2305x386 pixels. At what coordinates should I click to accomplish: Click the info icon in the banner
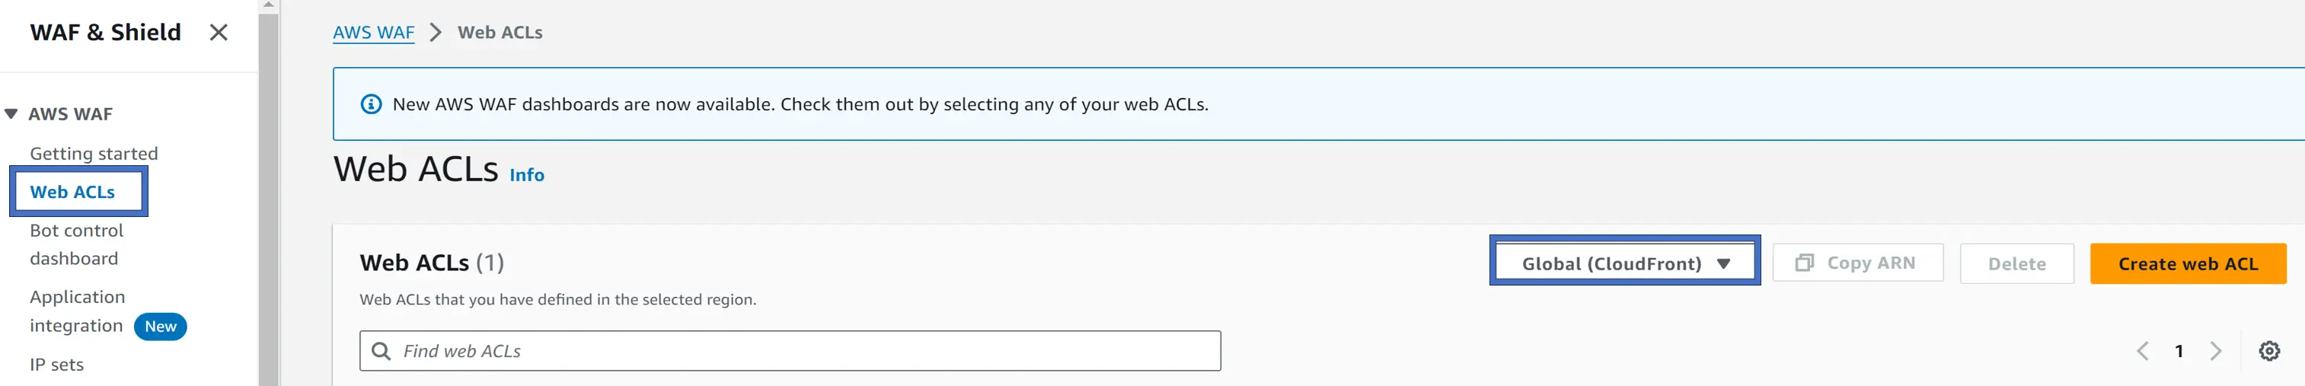click(370, 104)
